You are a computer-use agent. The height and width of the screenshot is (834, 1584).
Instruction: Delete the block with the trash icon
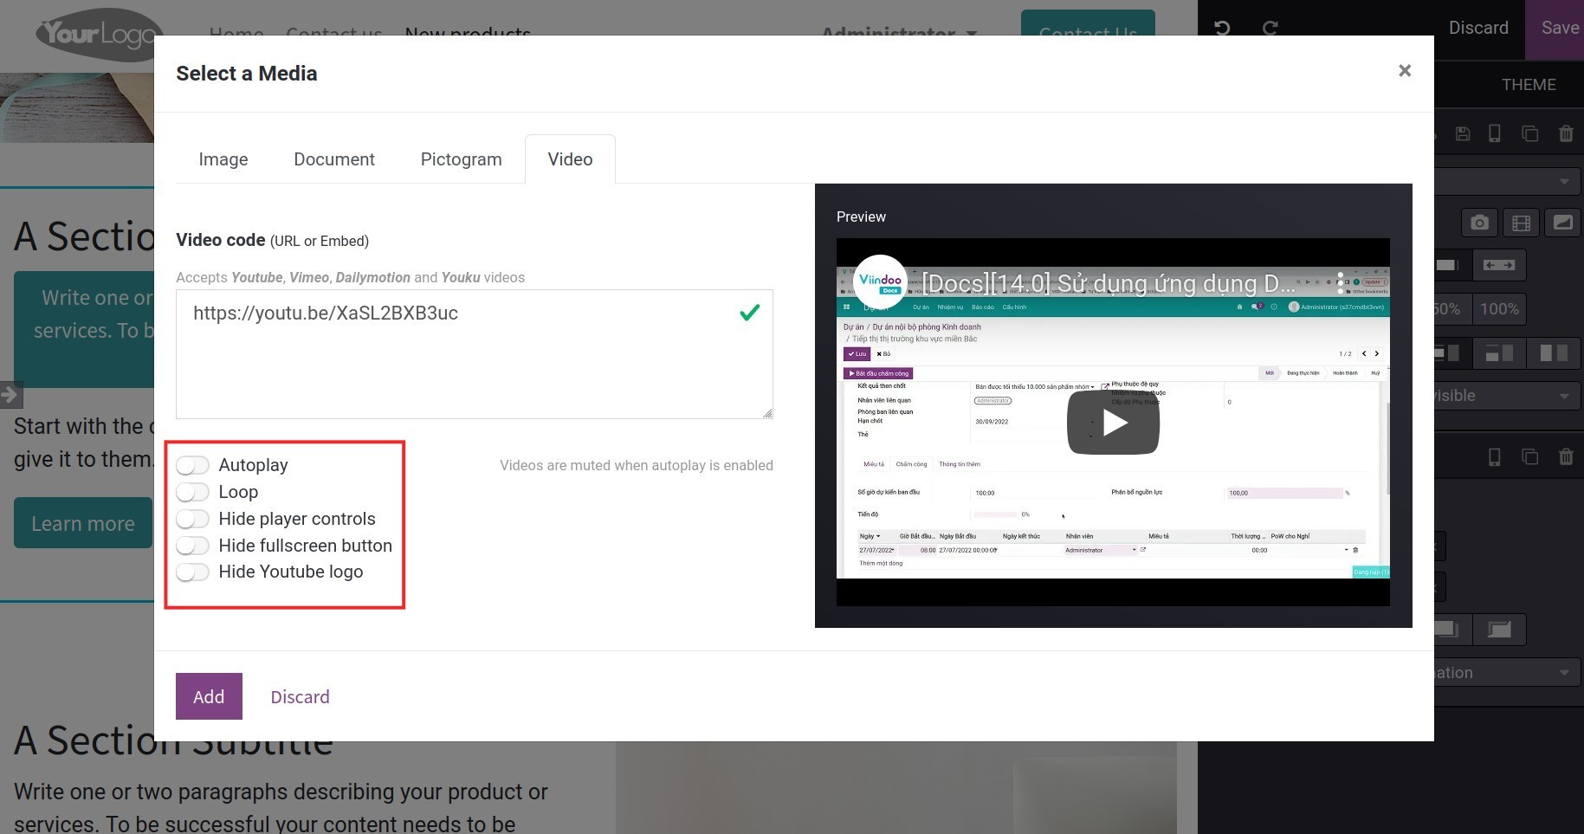[x=1566, y=133]
